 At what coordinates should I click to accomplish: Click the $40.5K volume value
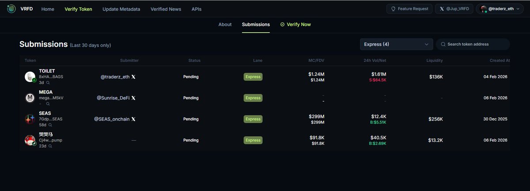pos(379,138)
